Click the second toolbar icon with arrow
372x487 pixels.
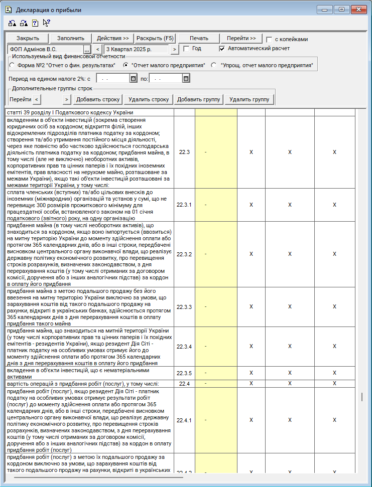[23, 23]
